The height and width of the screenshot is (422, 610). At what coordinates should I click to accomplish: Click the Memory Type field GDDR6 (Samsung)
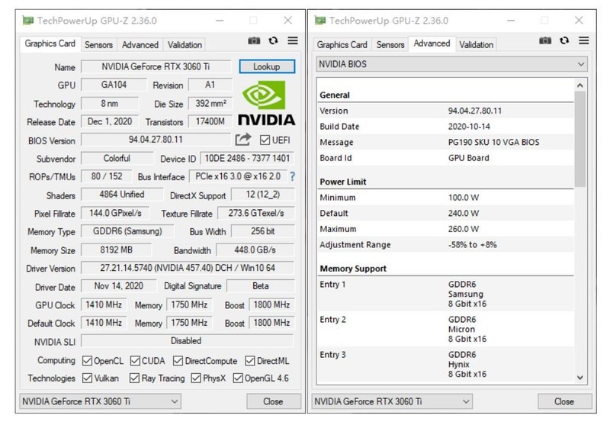pyautogui.click(x=127, y=231)
